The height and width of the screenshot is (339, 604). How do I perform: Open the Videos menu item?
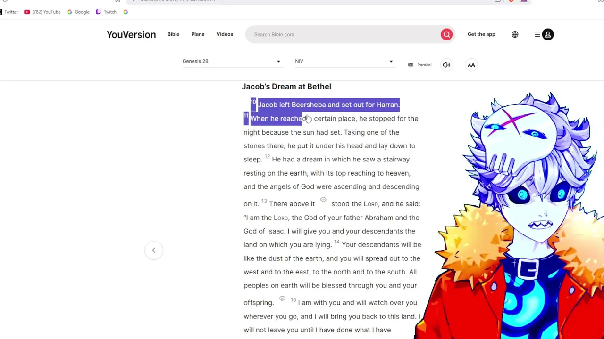[x=225, y=34]
